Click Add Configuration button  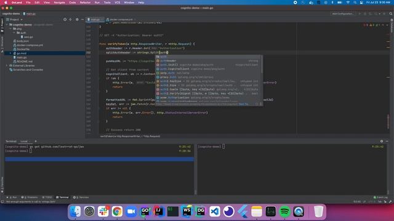pyautogui.click(x=343, y=14)
